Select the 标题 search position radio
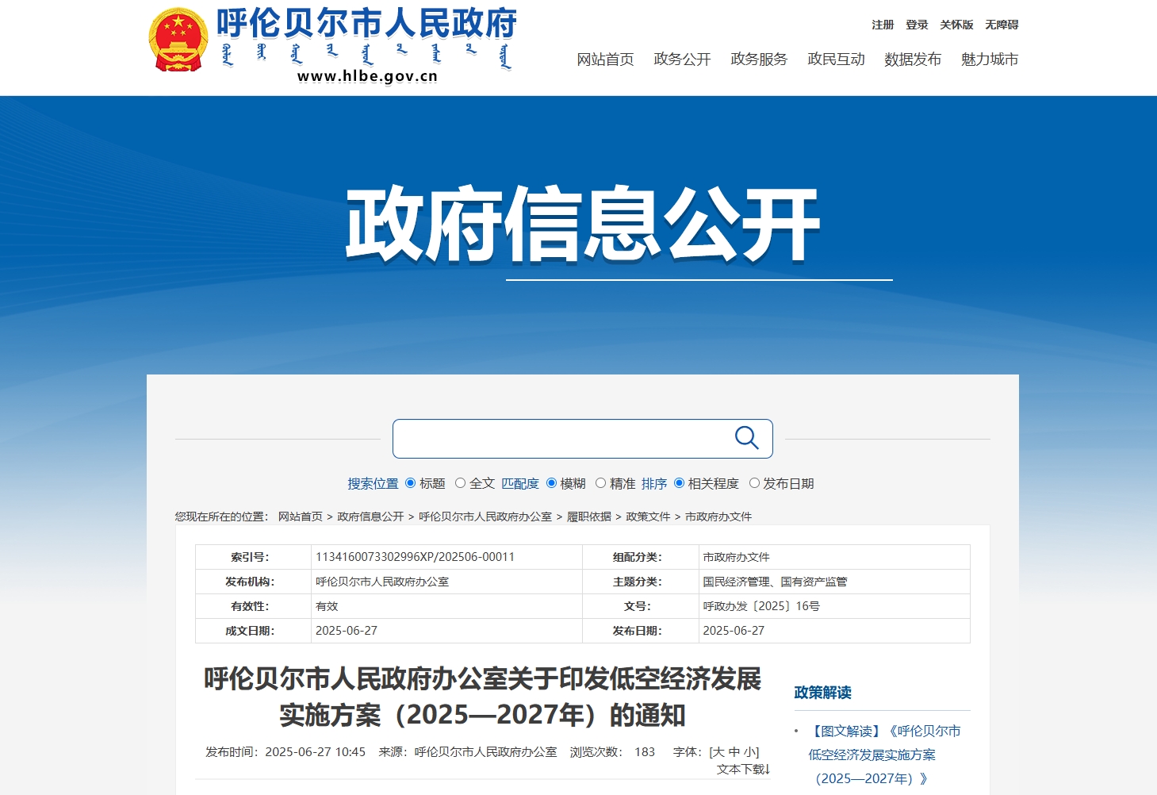The height and width of the screenshot is (795, 1157). pos(410,483)
